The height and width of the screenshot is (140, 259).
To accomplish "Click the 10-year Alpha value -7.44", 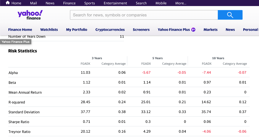I will click(x=207, y=73).
